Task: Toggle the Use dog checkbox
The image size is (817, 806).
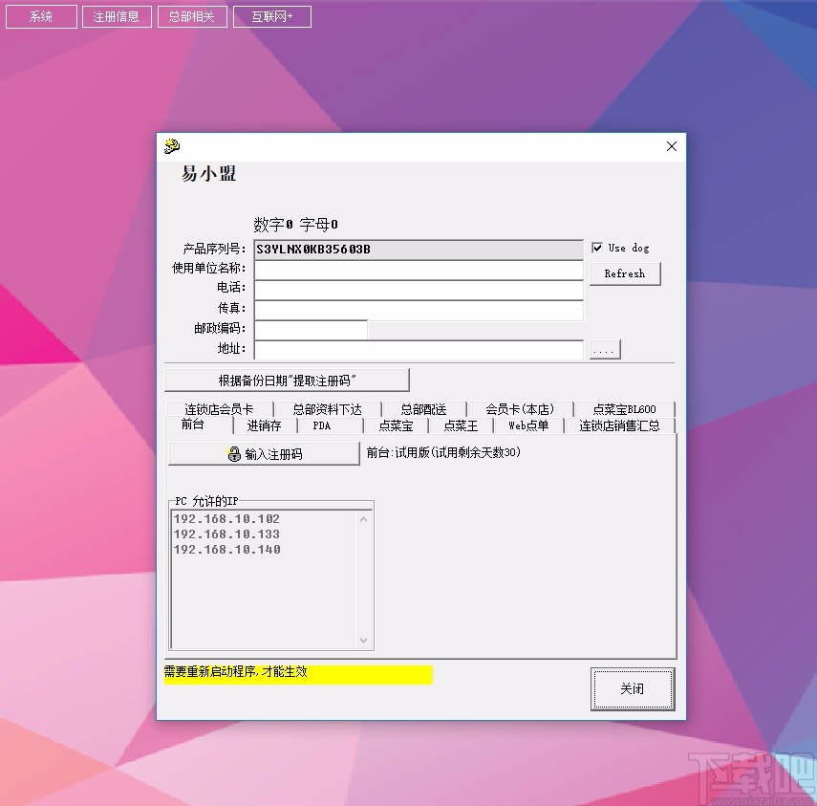Action: (x=597, y=248)
